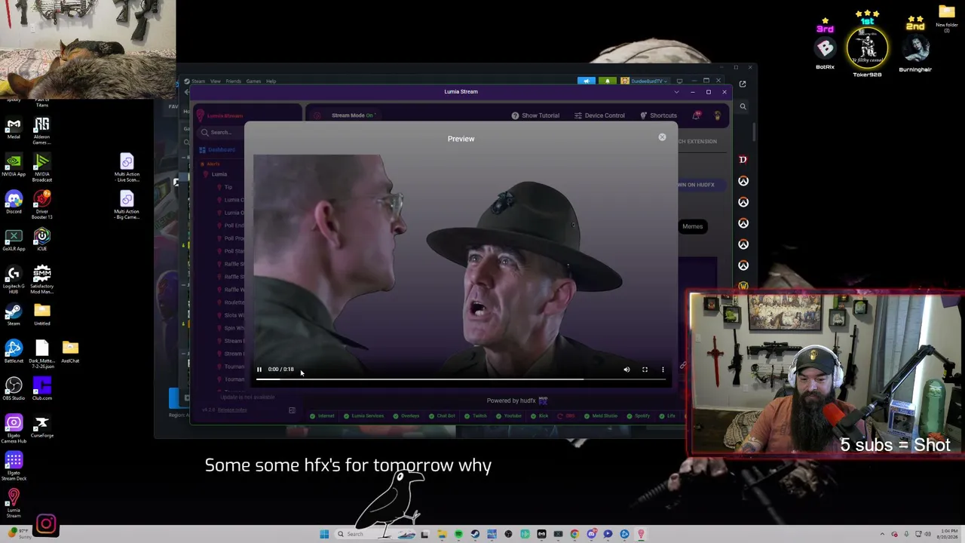965x543 pixels.
Task: Click the Steam announcements megaphone button
Action: tap(586, 81)
